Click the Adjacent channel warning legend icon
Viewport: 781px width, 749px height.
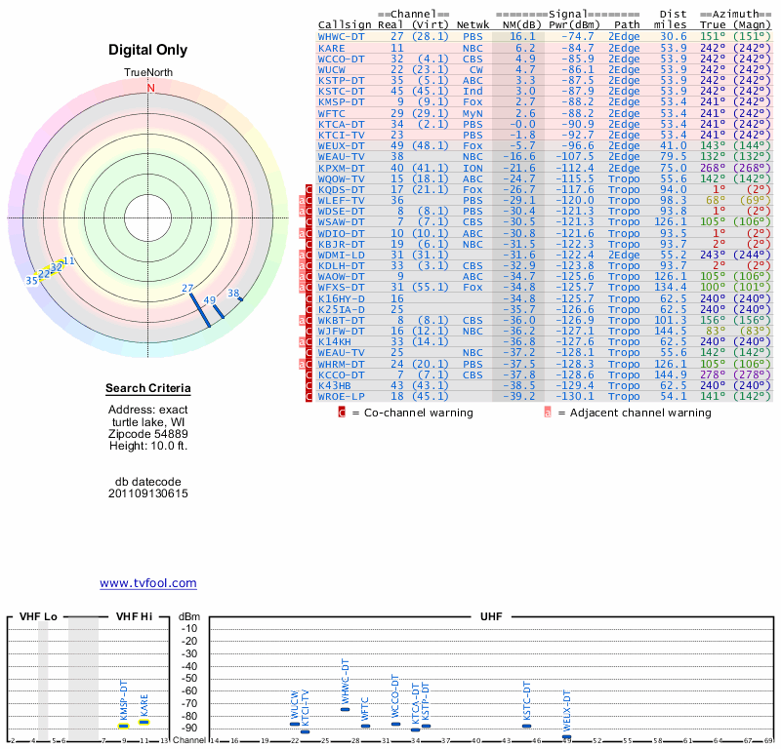pyautogui.click(x=548, y=413)
